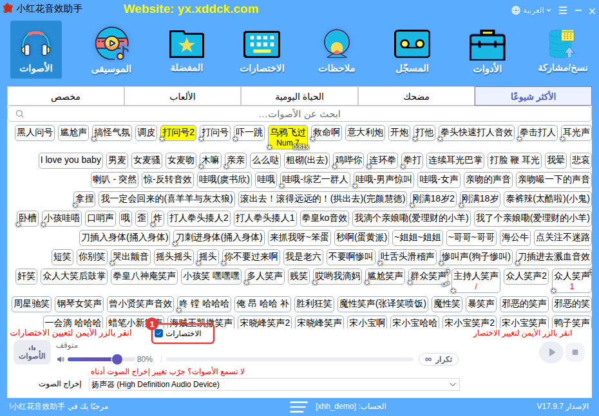Play the 众人大笑后鼓掌 sound
599x416 pixels.
74,276
